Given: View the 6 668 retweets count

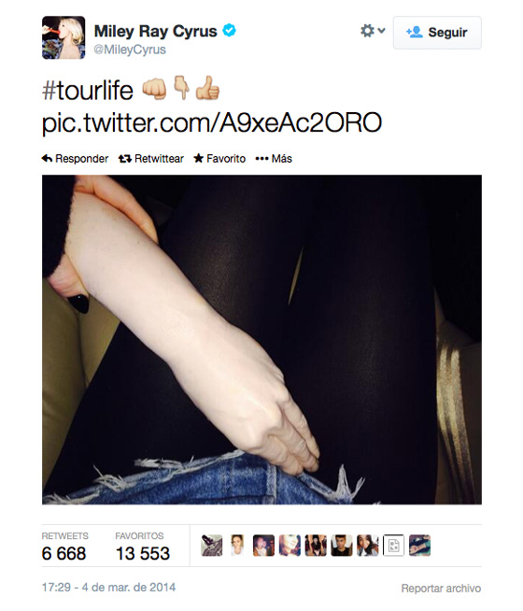Looking at the screenshot, I should coord(64,554).
